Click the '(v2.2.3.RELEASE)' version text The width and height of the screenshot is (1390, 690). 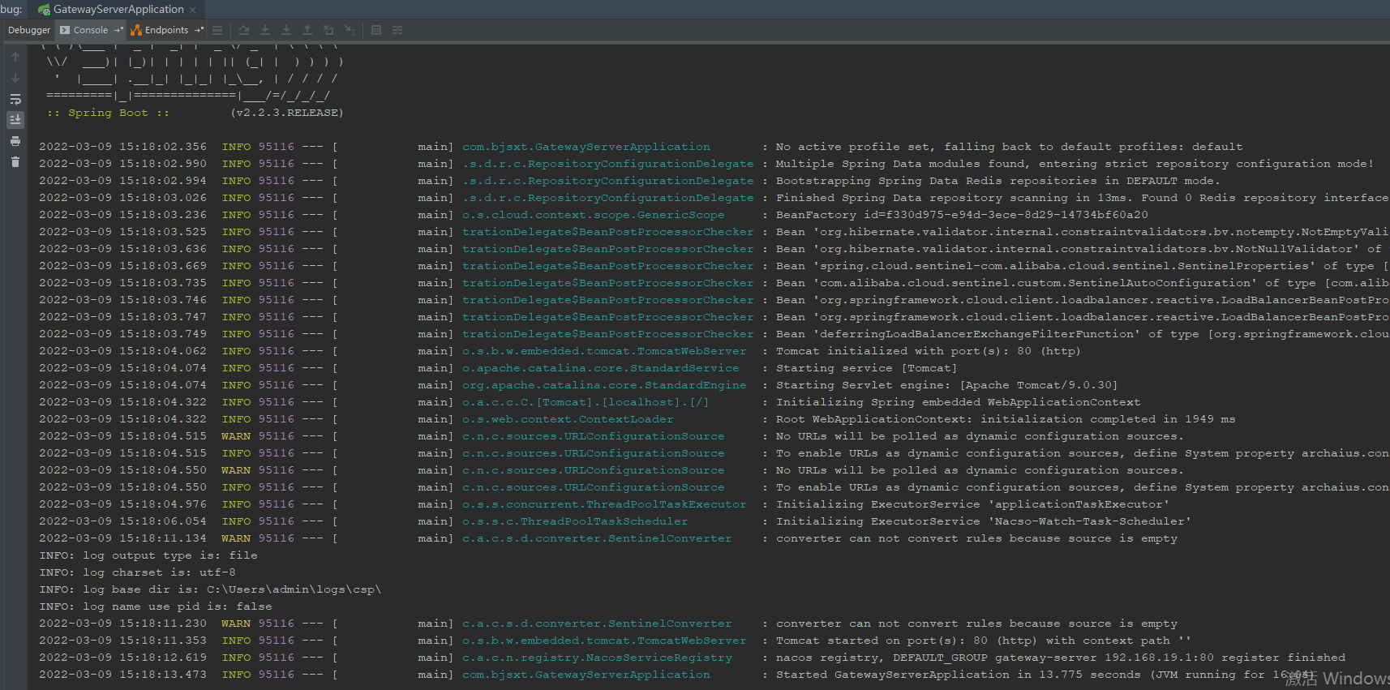tap(287, 113)
